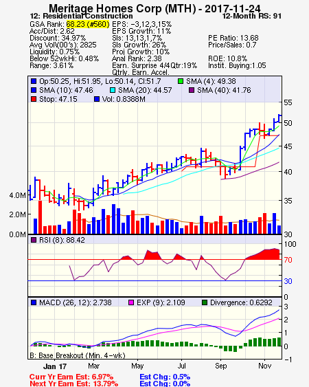
Task: Click the SMA (20): 44.57 legend label
Action: coord(145,90)
